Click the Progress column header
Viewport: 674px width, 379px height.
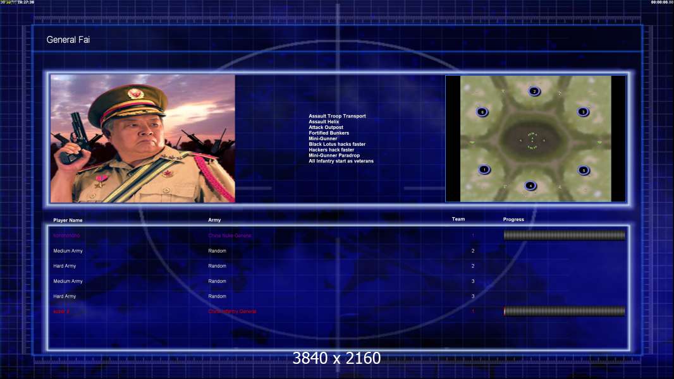(x=513, y=219)
